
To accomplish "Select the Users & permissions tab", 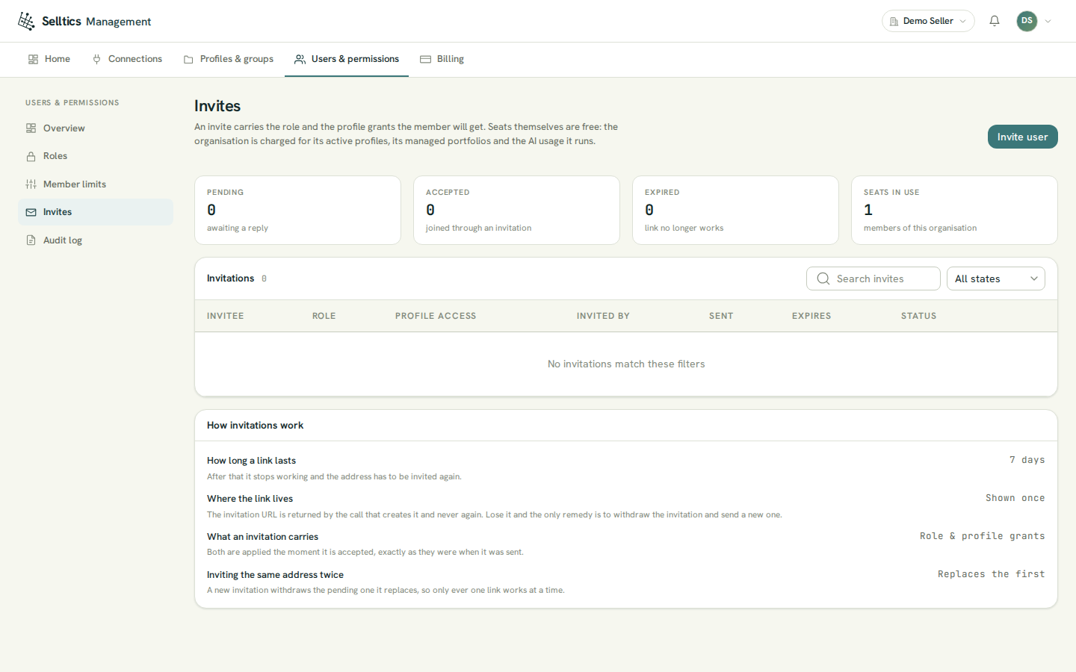I will click(347, 59).
